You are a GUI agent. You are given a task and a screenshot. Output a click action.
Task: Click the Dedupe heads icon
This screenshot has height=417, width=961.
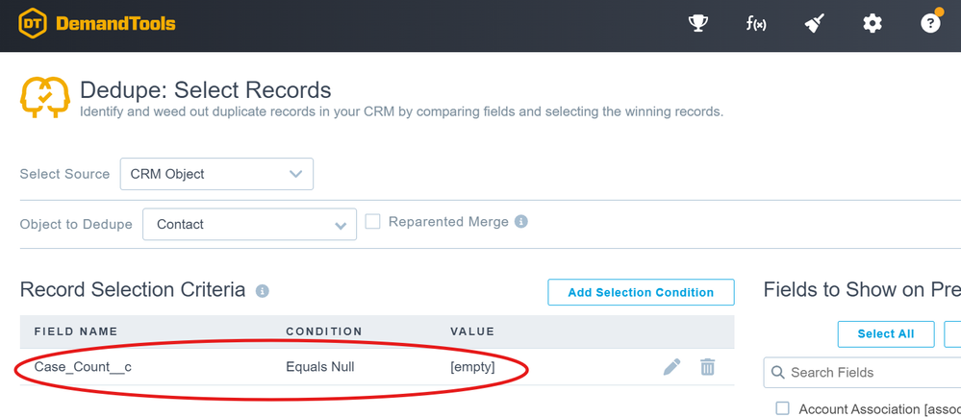(x=44, y=98)
